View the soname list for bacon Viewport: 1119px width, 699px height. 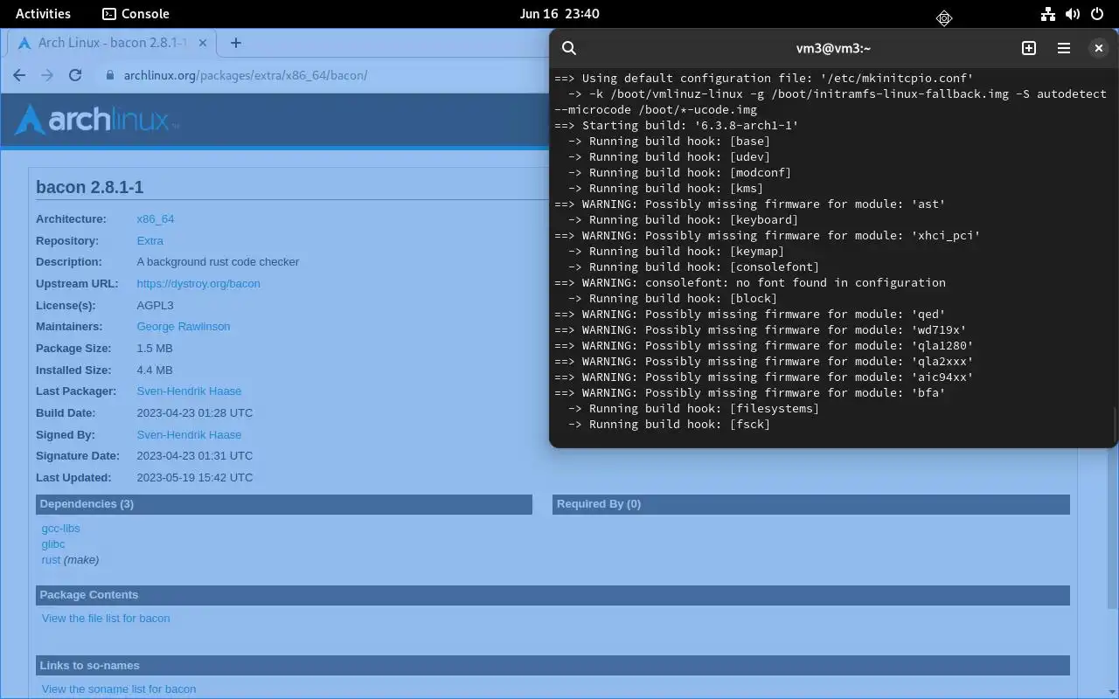click(119, 689)
